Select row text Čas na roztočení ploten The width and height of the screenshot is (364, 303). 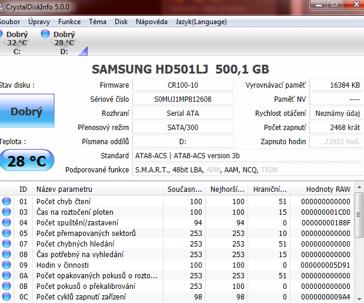click(75, 212)
